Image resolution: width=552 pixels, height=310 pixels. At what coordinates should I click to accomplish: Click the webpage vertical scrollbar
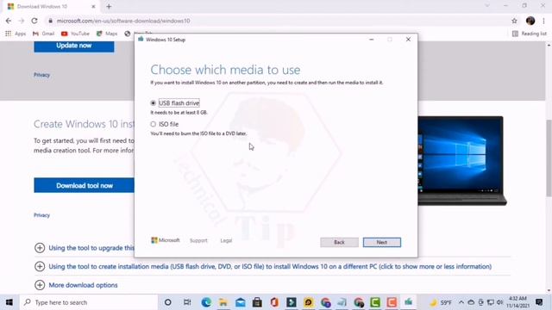pyautogui.click(x=549, y=158)
